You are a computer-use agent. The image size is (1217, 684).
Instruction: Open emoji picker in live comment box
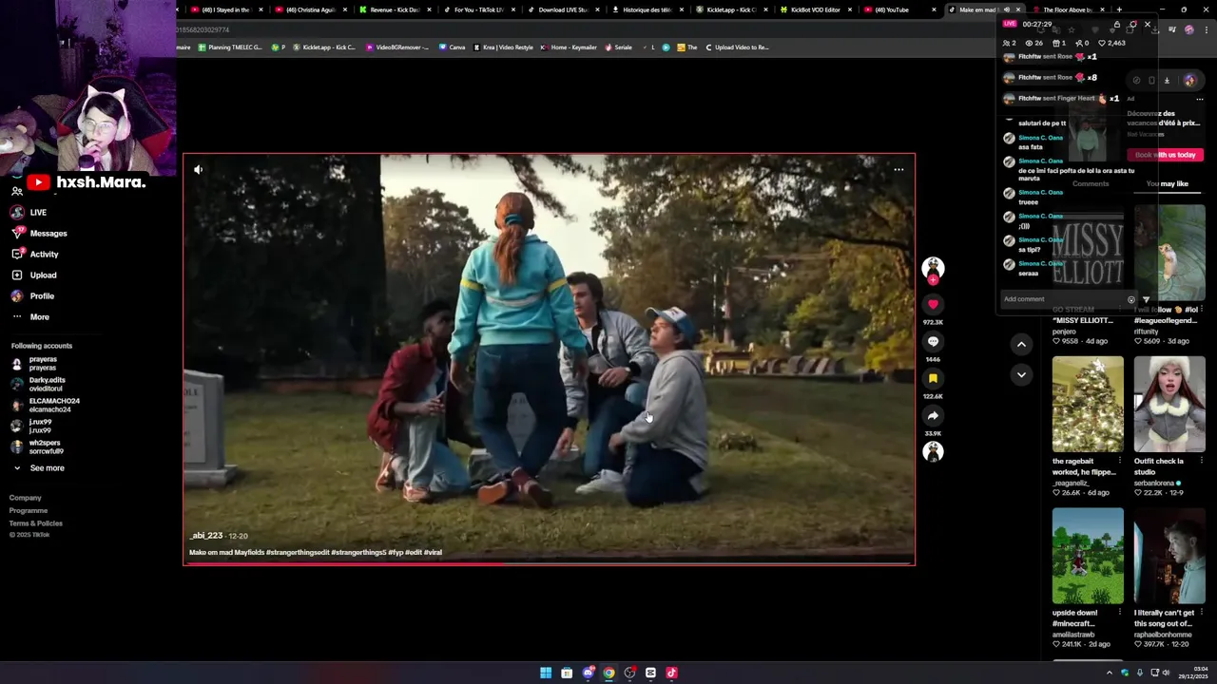pyautogui.click(x=1131, y=299)
